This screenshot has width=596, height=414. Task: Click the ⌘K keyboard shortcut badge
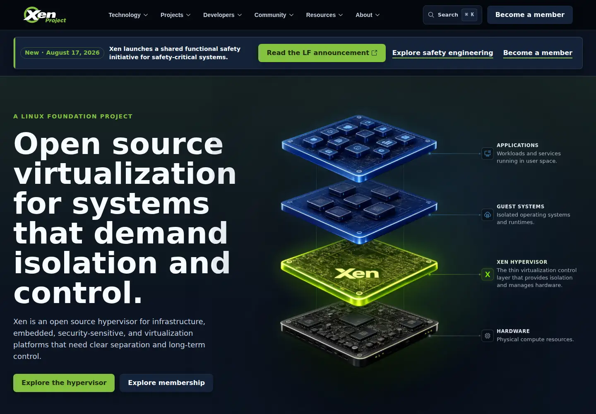(x=469, y=15)
